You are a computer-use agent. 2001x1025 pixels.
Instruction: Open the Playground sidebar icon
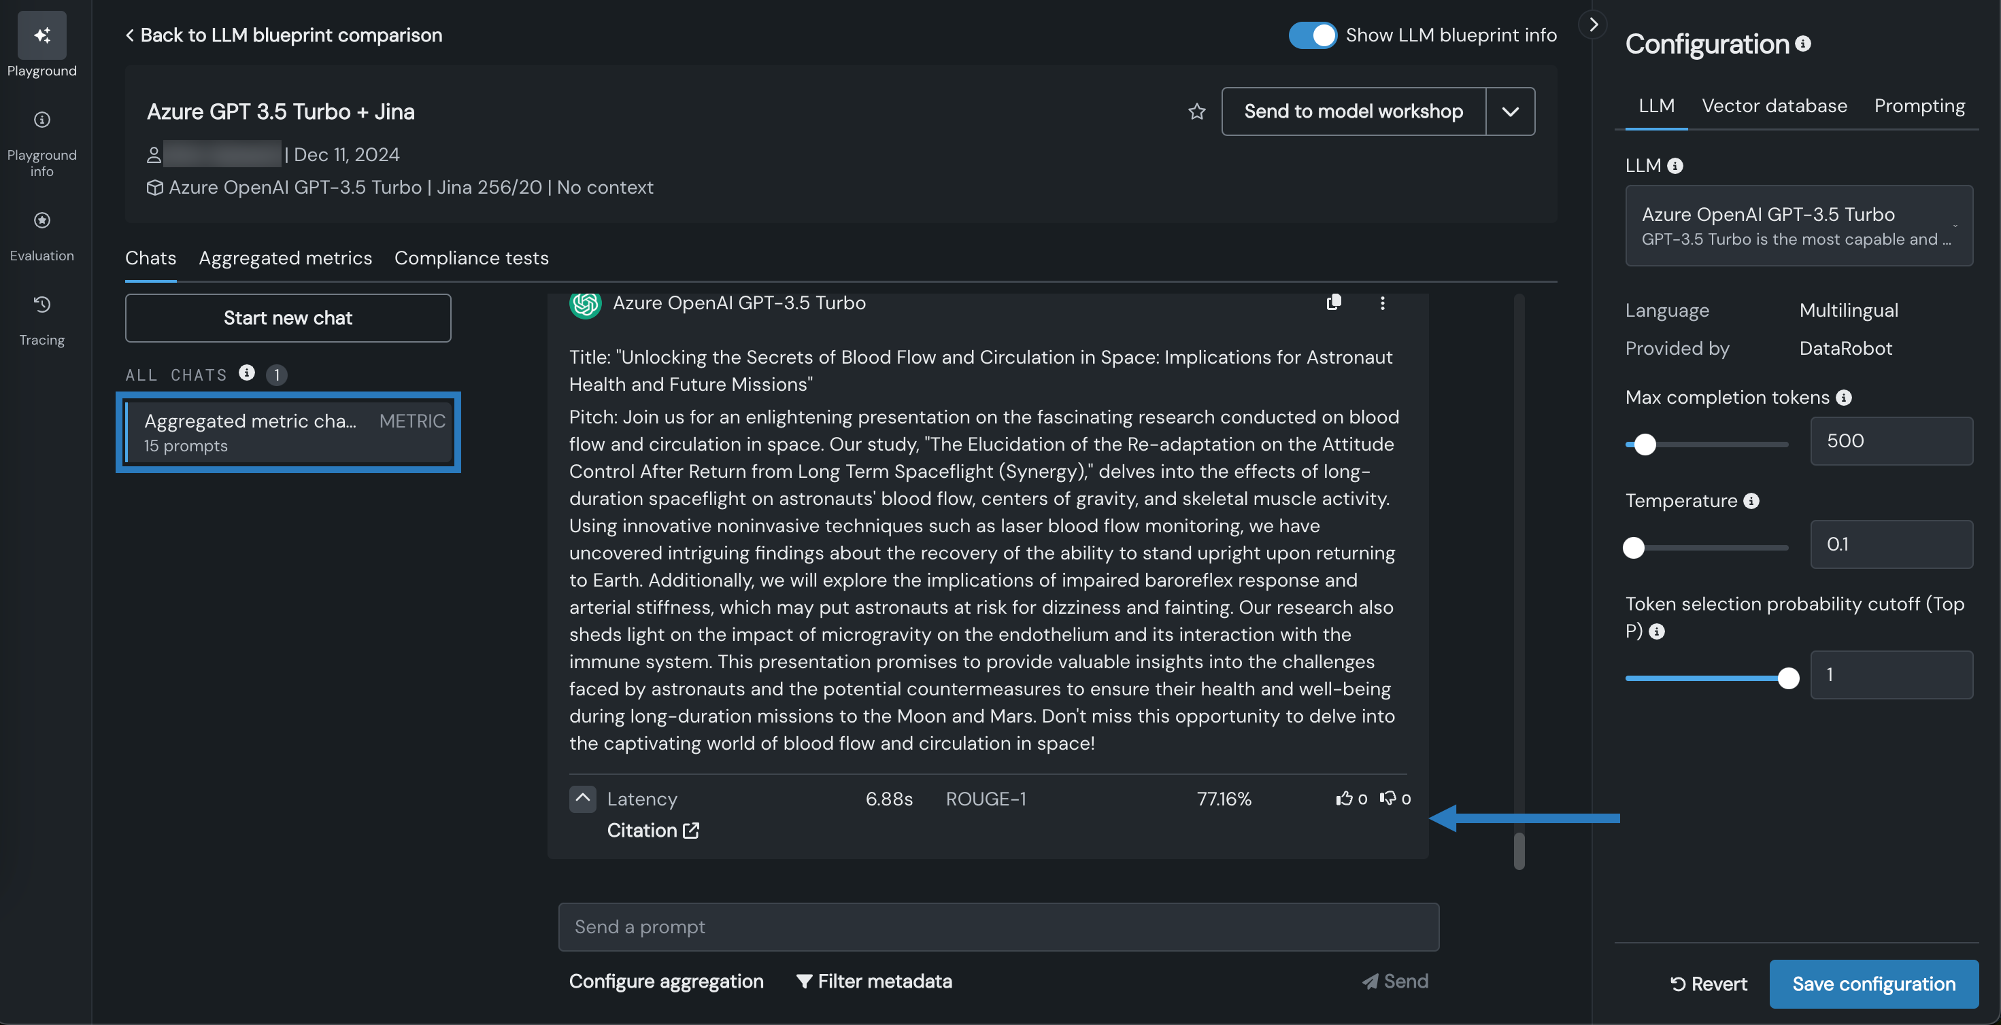[x=42, y=36]
